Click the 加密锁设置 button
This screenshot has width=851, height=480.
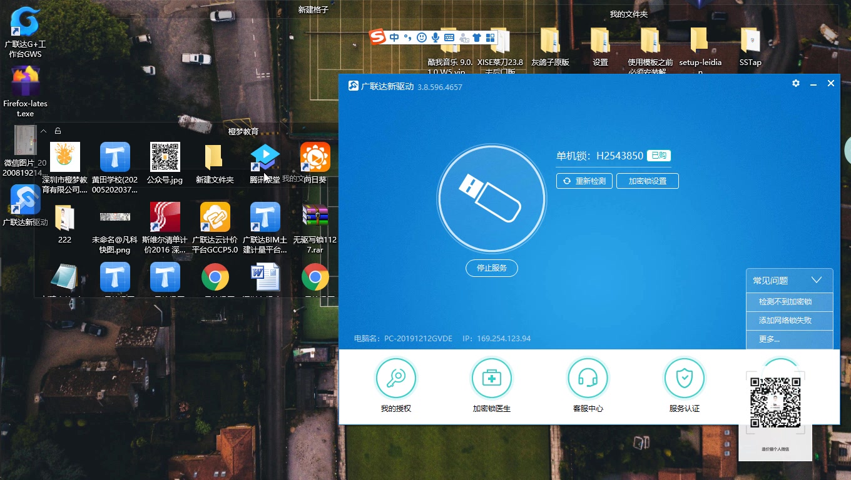tap(648, 181)
